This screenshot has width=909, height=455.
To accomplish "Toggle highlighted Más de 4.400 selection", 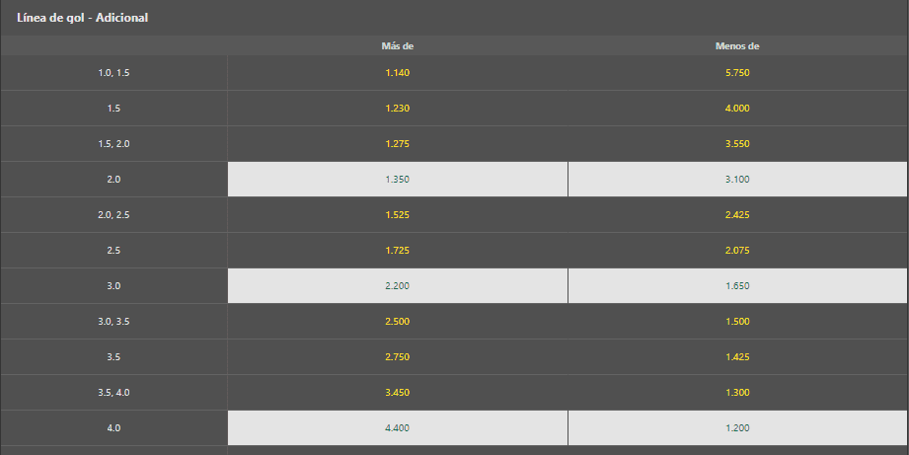I will click(397, 427).
